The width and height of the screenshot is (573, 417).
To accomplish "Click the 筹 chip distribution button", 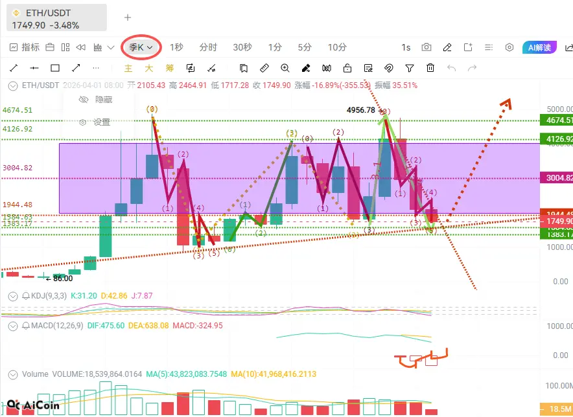I will 170,68.
